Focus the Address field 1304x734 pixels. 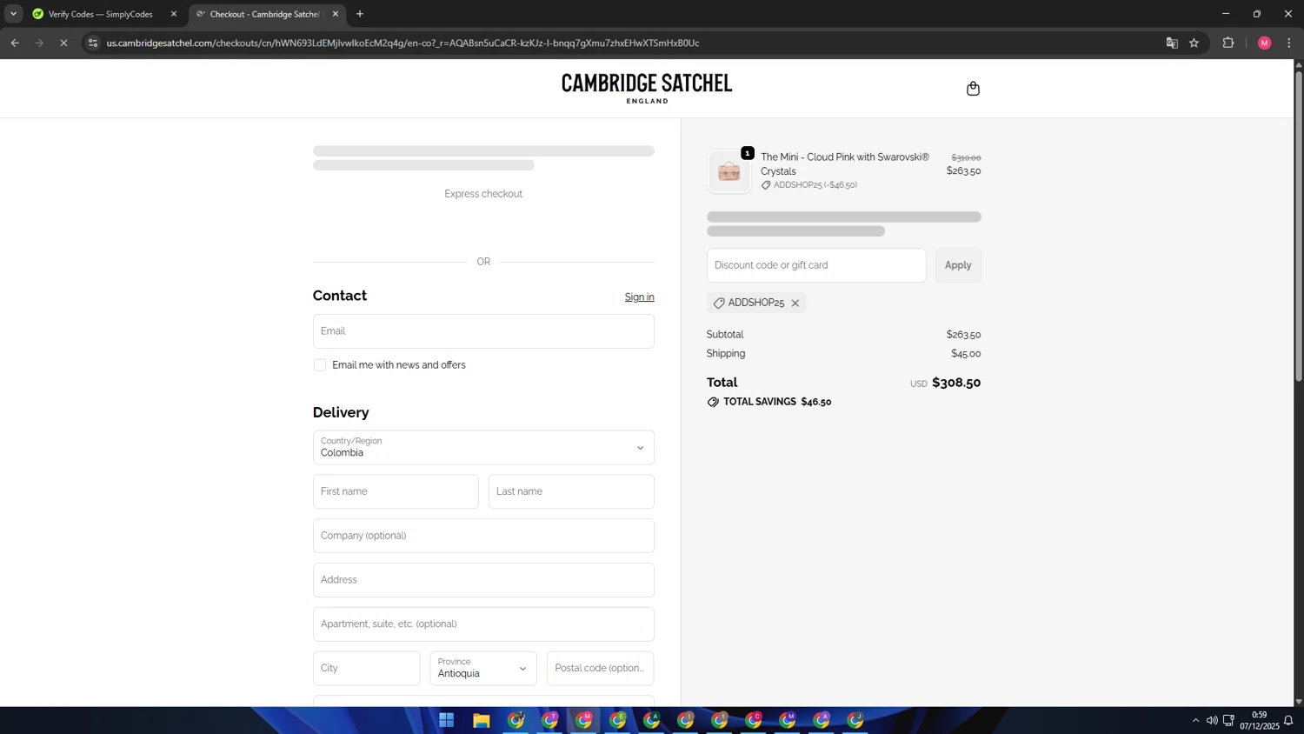coord(483,580)
